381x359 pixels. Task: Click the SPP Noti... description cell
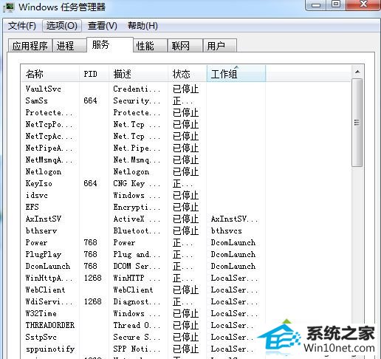(x=137, y=349)
